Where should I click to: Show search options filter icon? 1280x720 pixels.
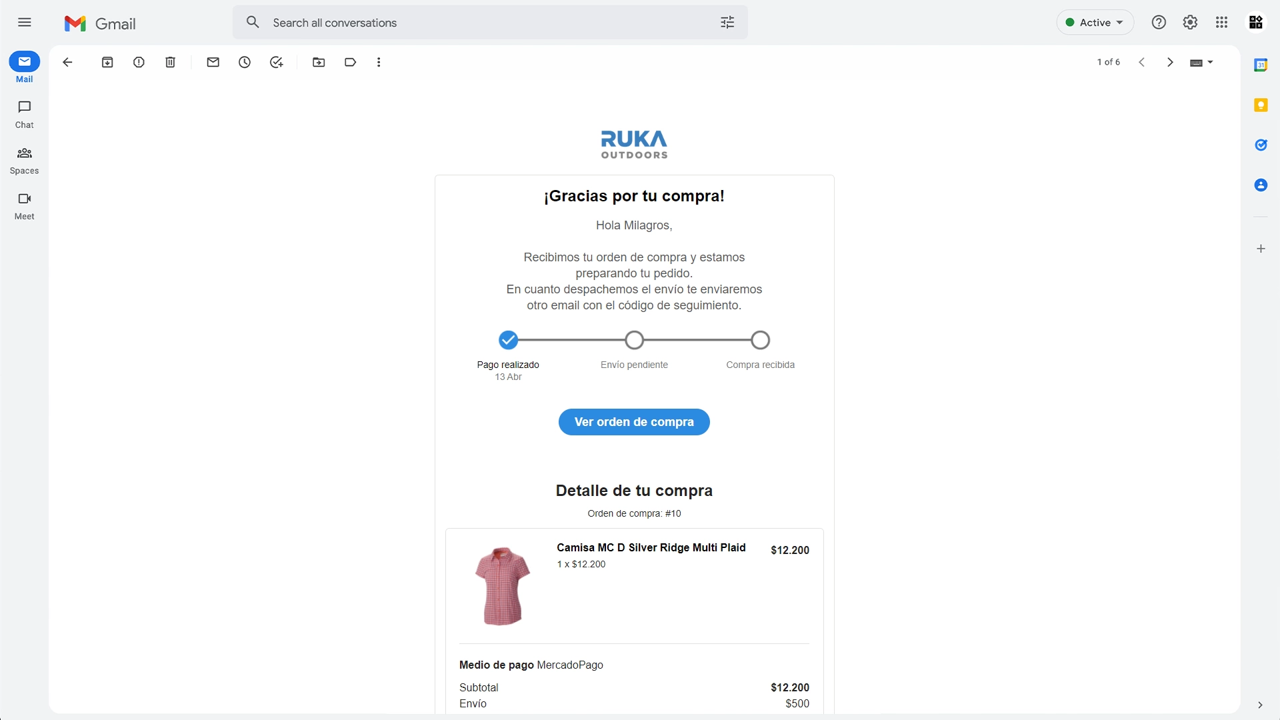tap(727, 23)
